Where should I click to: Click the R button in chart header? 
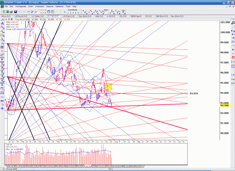tap(12, 19)
